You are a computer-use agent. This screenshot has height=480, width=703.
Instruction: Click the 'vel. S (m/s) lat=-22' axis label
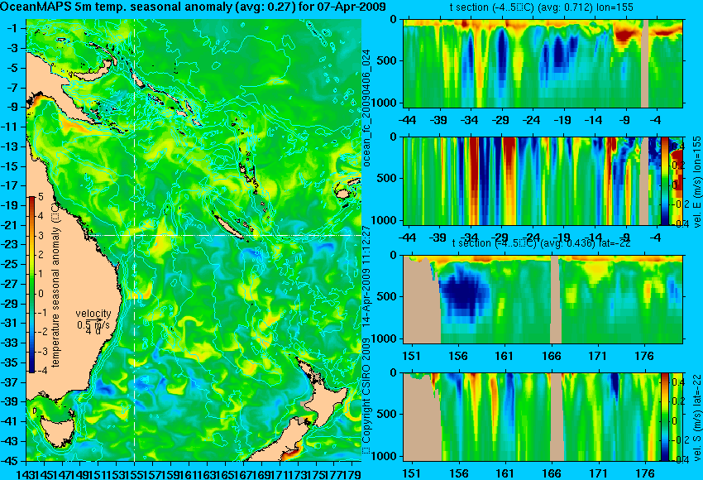point(696,417)
